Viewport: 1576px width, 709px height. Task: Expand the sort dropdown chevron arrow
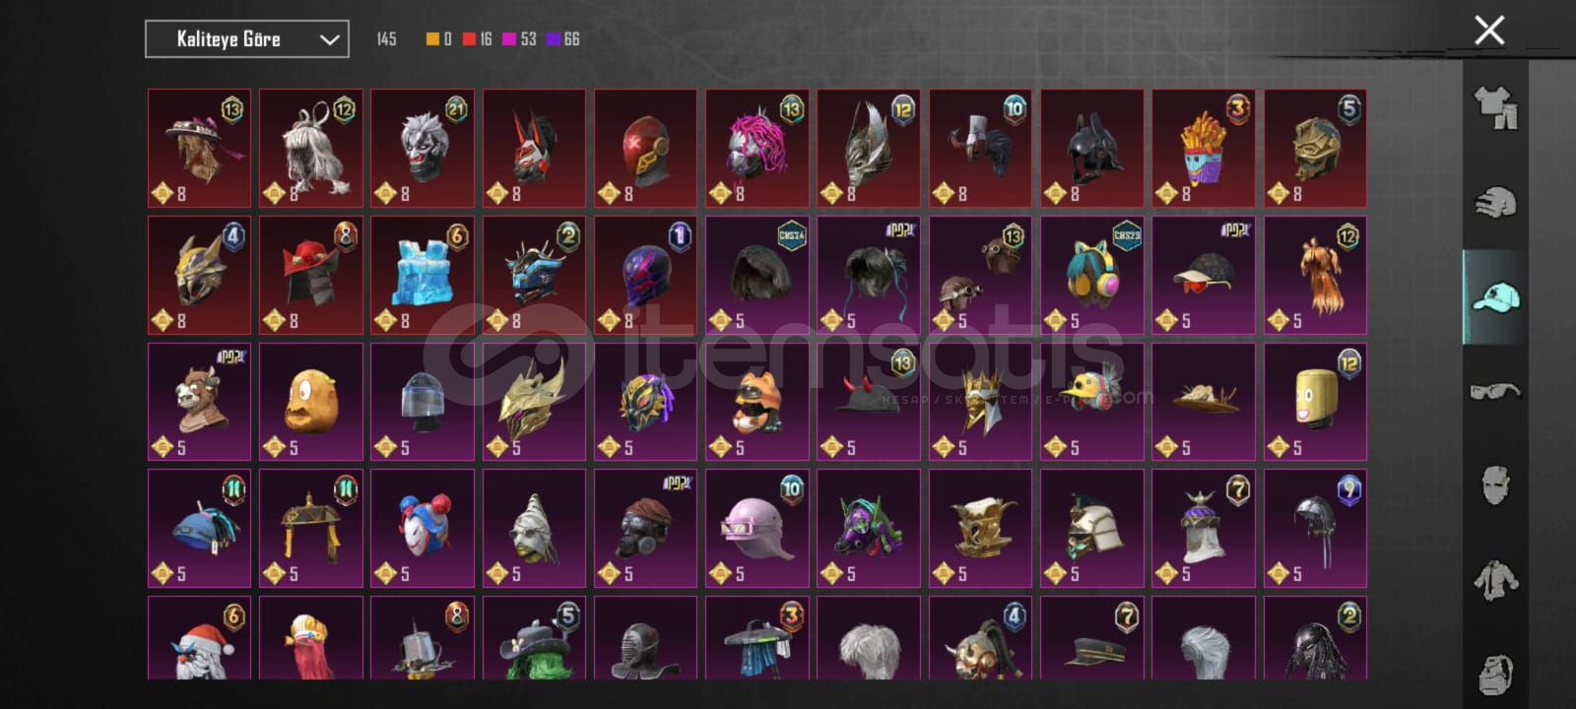tap(329, 40)
